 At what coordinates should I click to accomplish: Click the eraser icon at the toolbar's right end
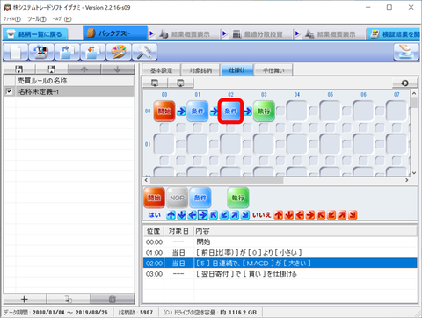pyautogui.click(x=406, y=52)
